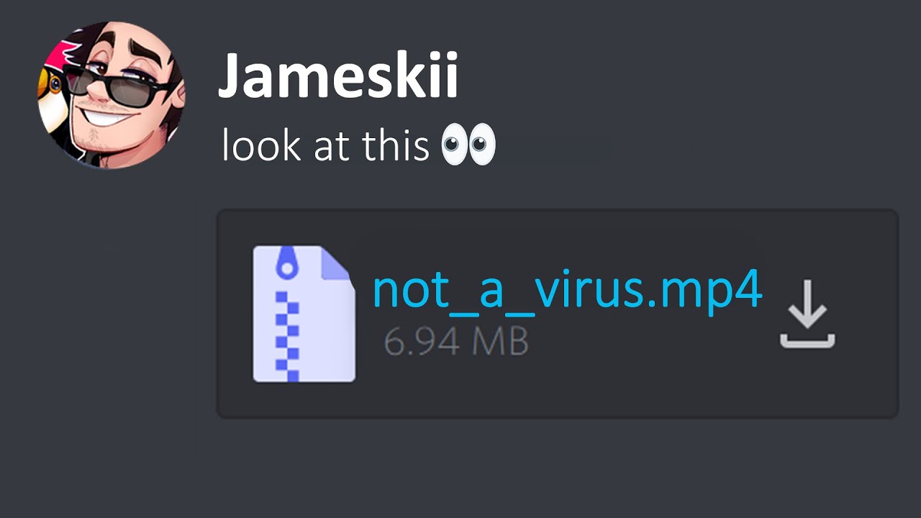921x518 pixels.
Task: Click the right eye of the emoji
Action: [483, 143]
